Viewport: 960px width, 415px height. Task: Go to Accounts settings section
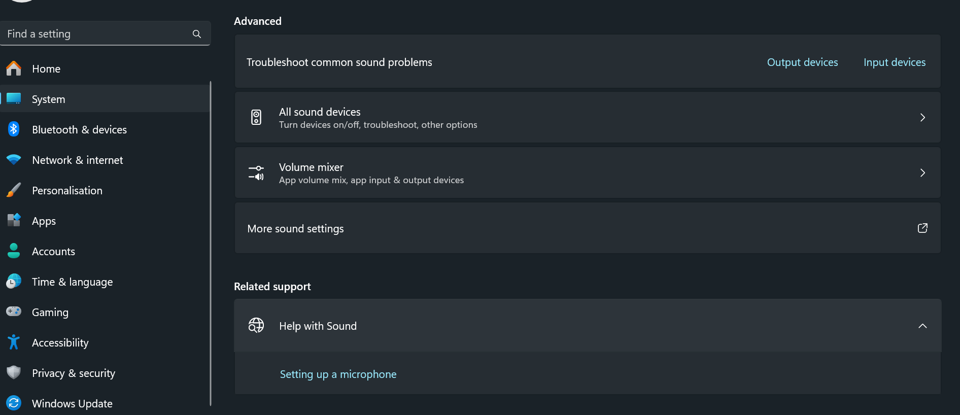pos(53,252)
